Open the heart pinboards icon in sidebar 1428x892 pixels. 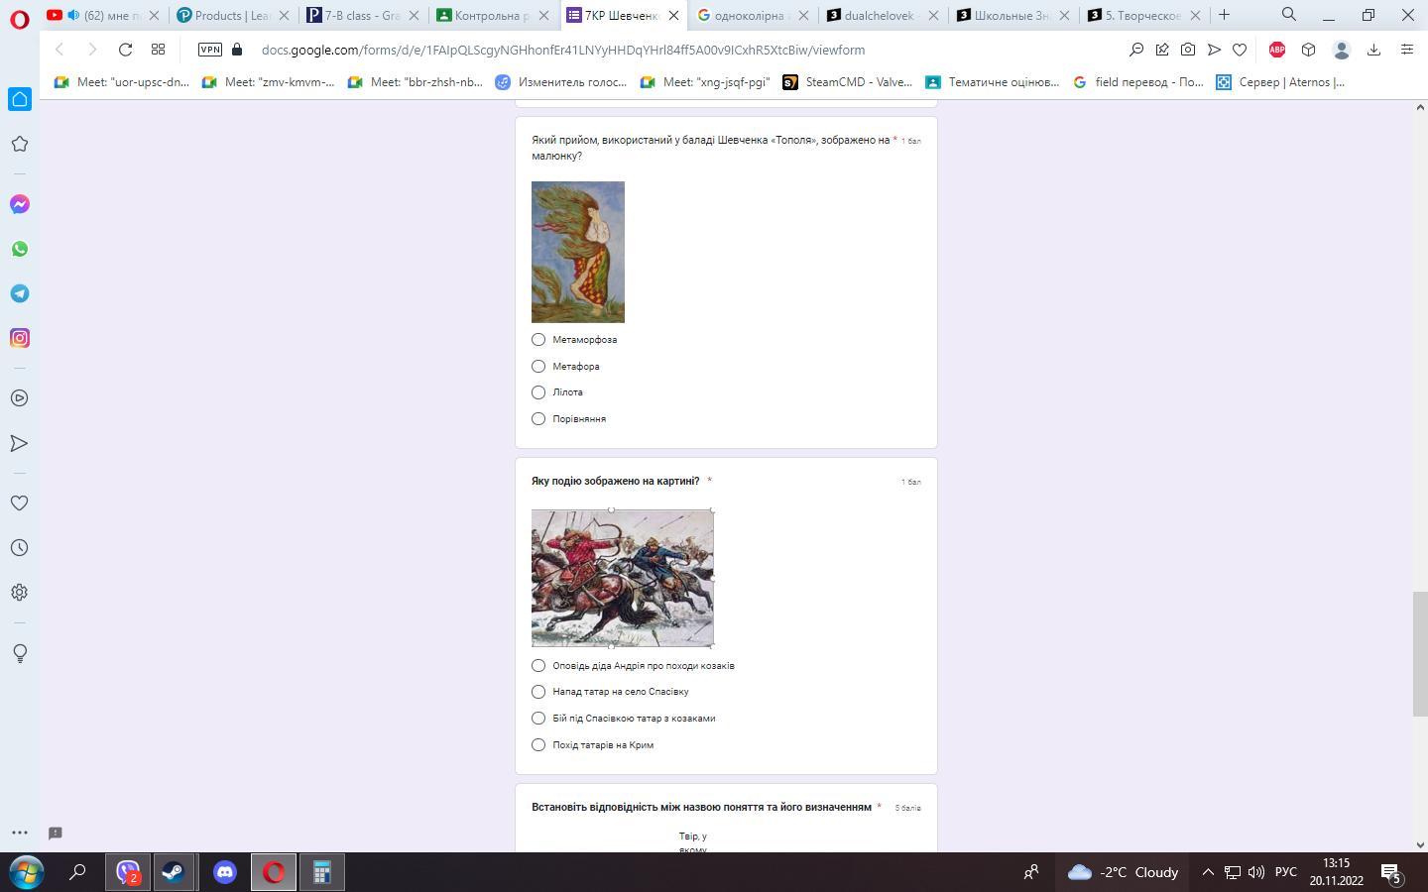pos(20,503)
